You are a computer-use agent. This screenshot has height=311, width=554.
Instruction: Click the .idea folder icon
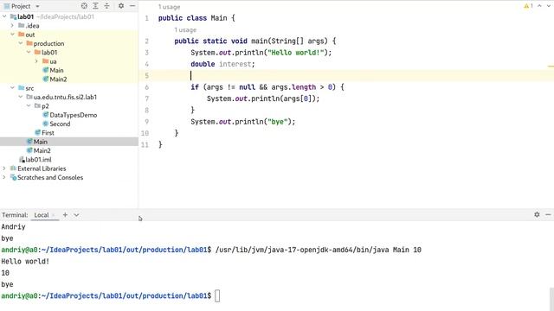click(x=21, y=25)
